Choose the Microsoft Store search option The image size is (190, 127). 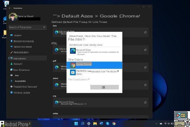click(x=94, y=72)
